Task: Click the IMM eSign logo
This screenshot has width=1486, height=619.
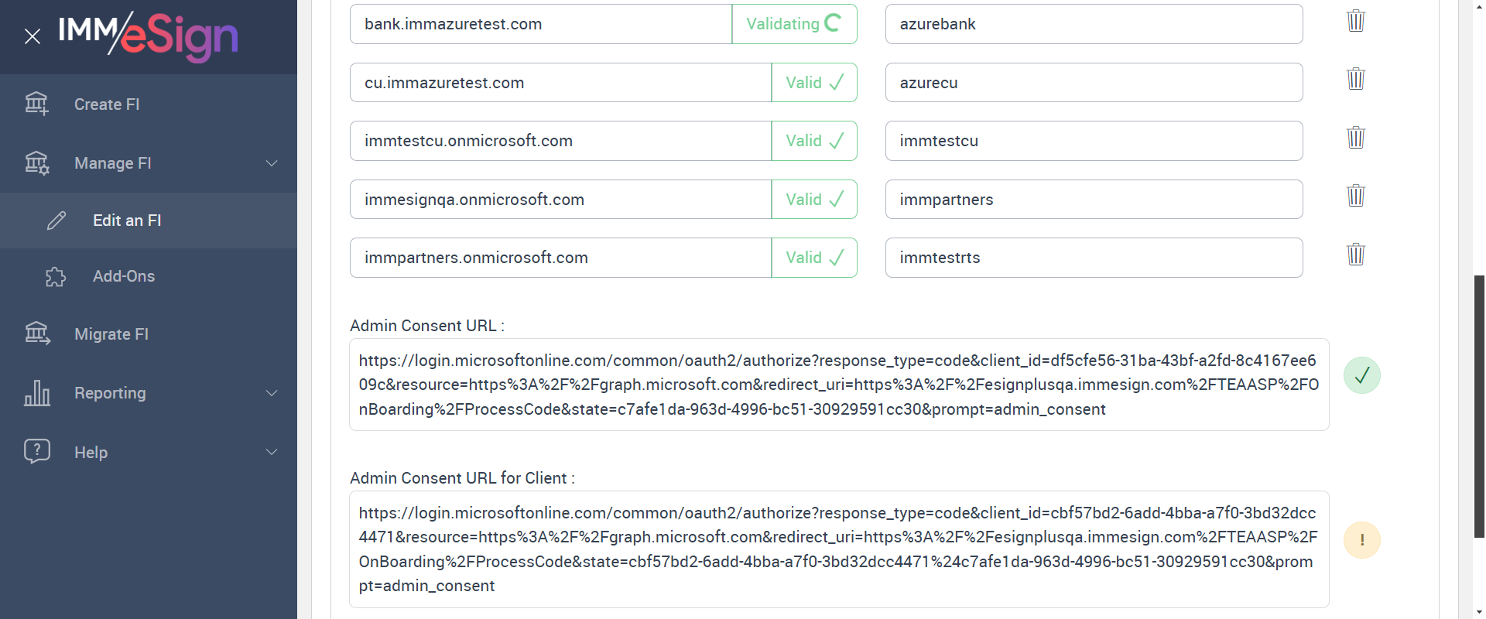Action: [x=148, y=36]
